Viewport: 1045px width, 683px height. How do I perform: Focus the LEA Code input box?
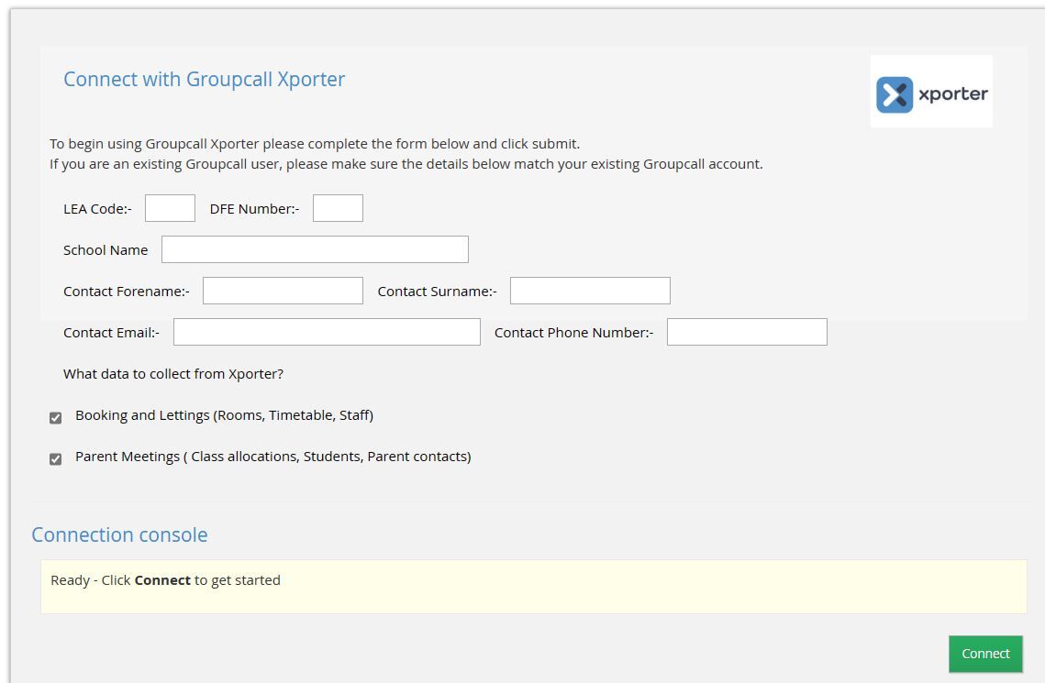pyautogui.click(x=170, y=208)
